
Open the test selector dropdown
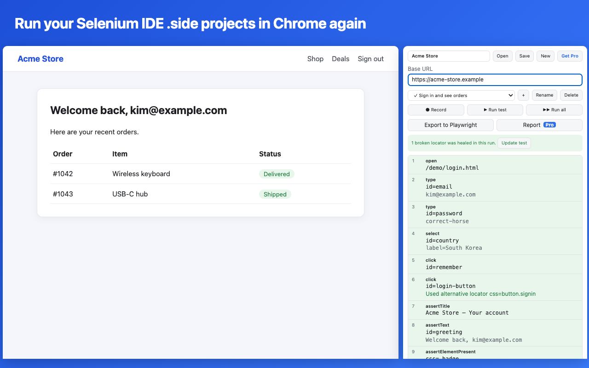click(x=462, y=95)
